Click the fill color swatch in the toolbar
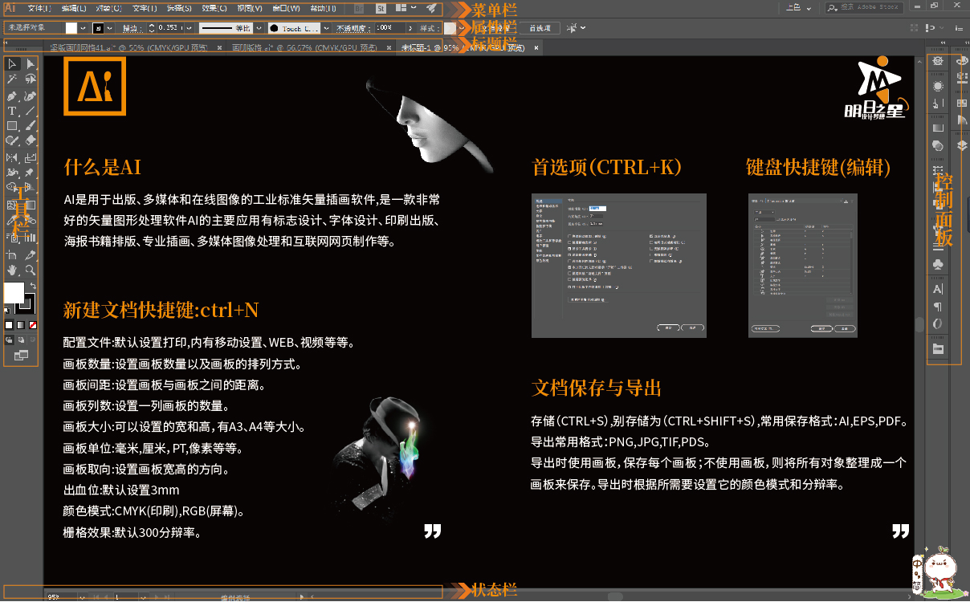This screenshot has width=970, height=602. tap(14, 293)
